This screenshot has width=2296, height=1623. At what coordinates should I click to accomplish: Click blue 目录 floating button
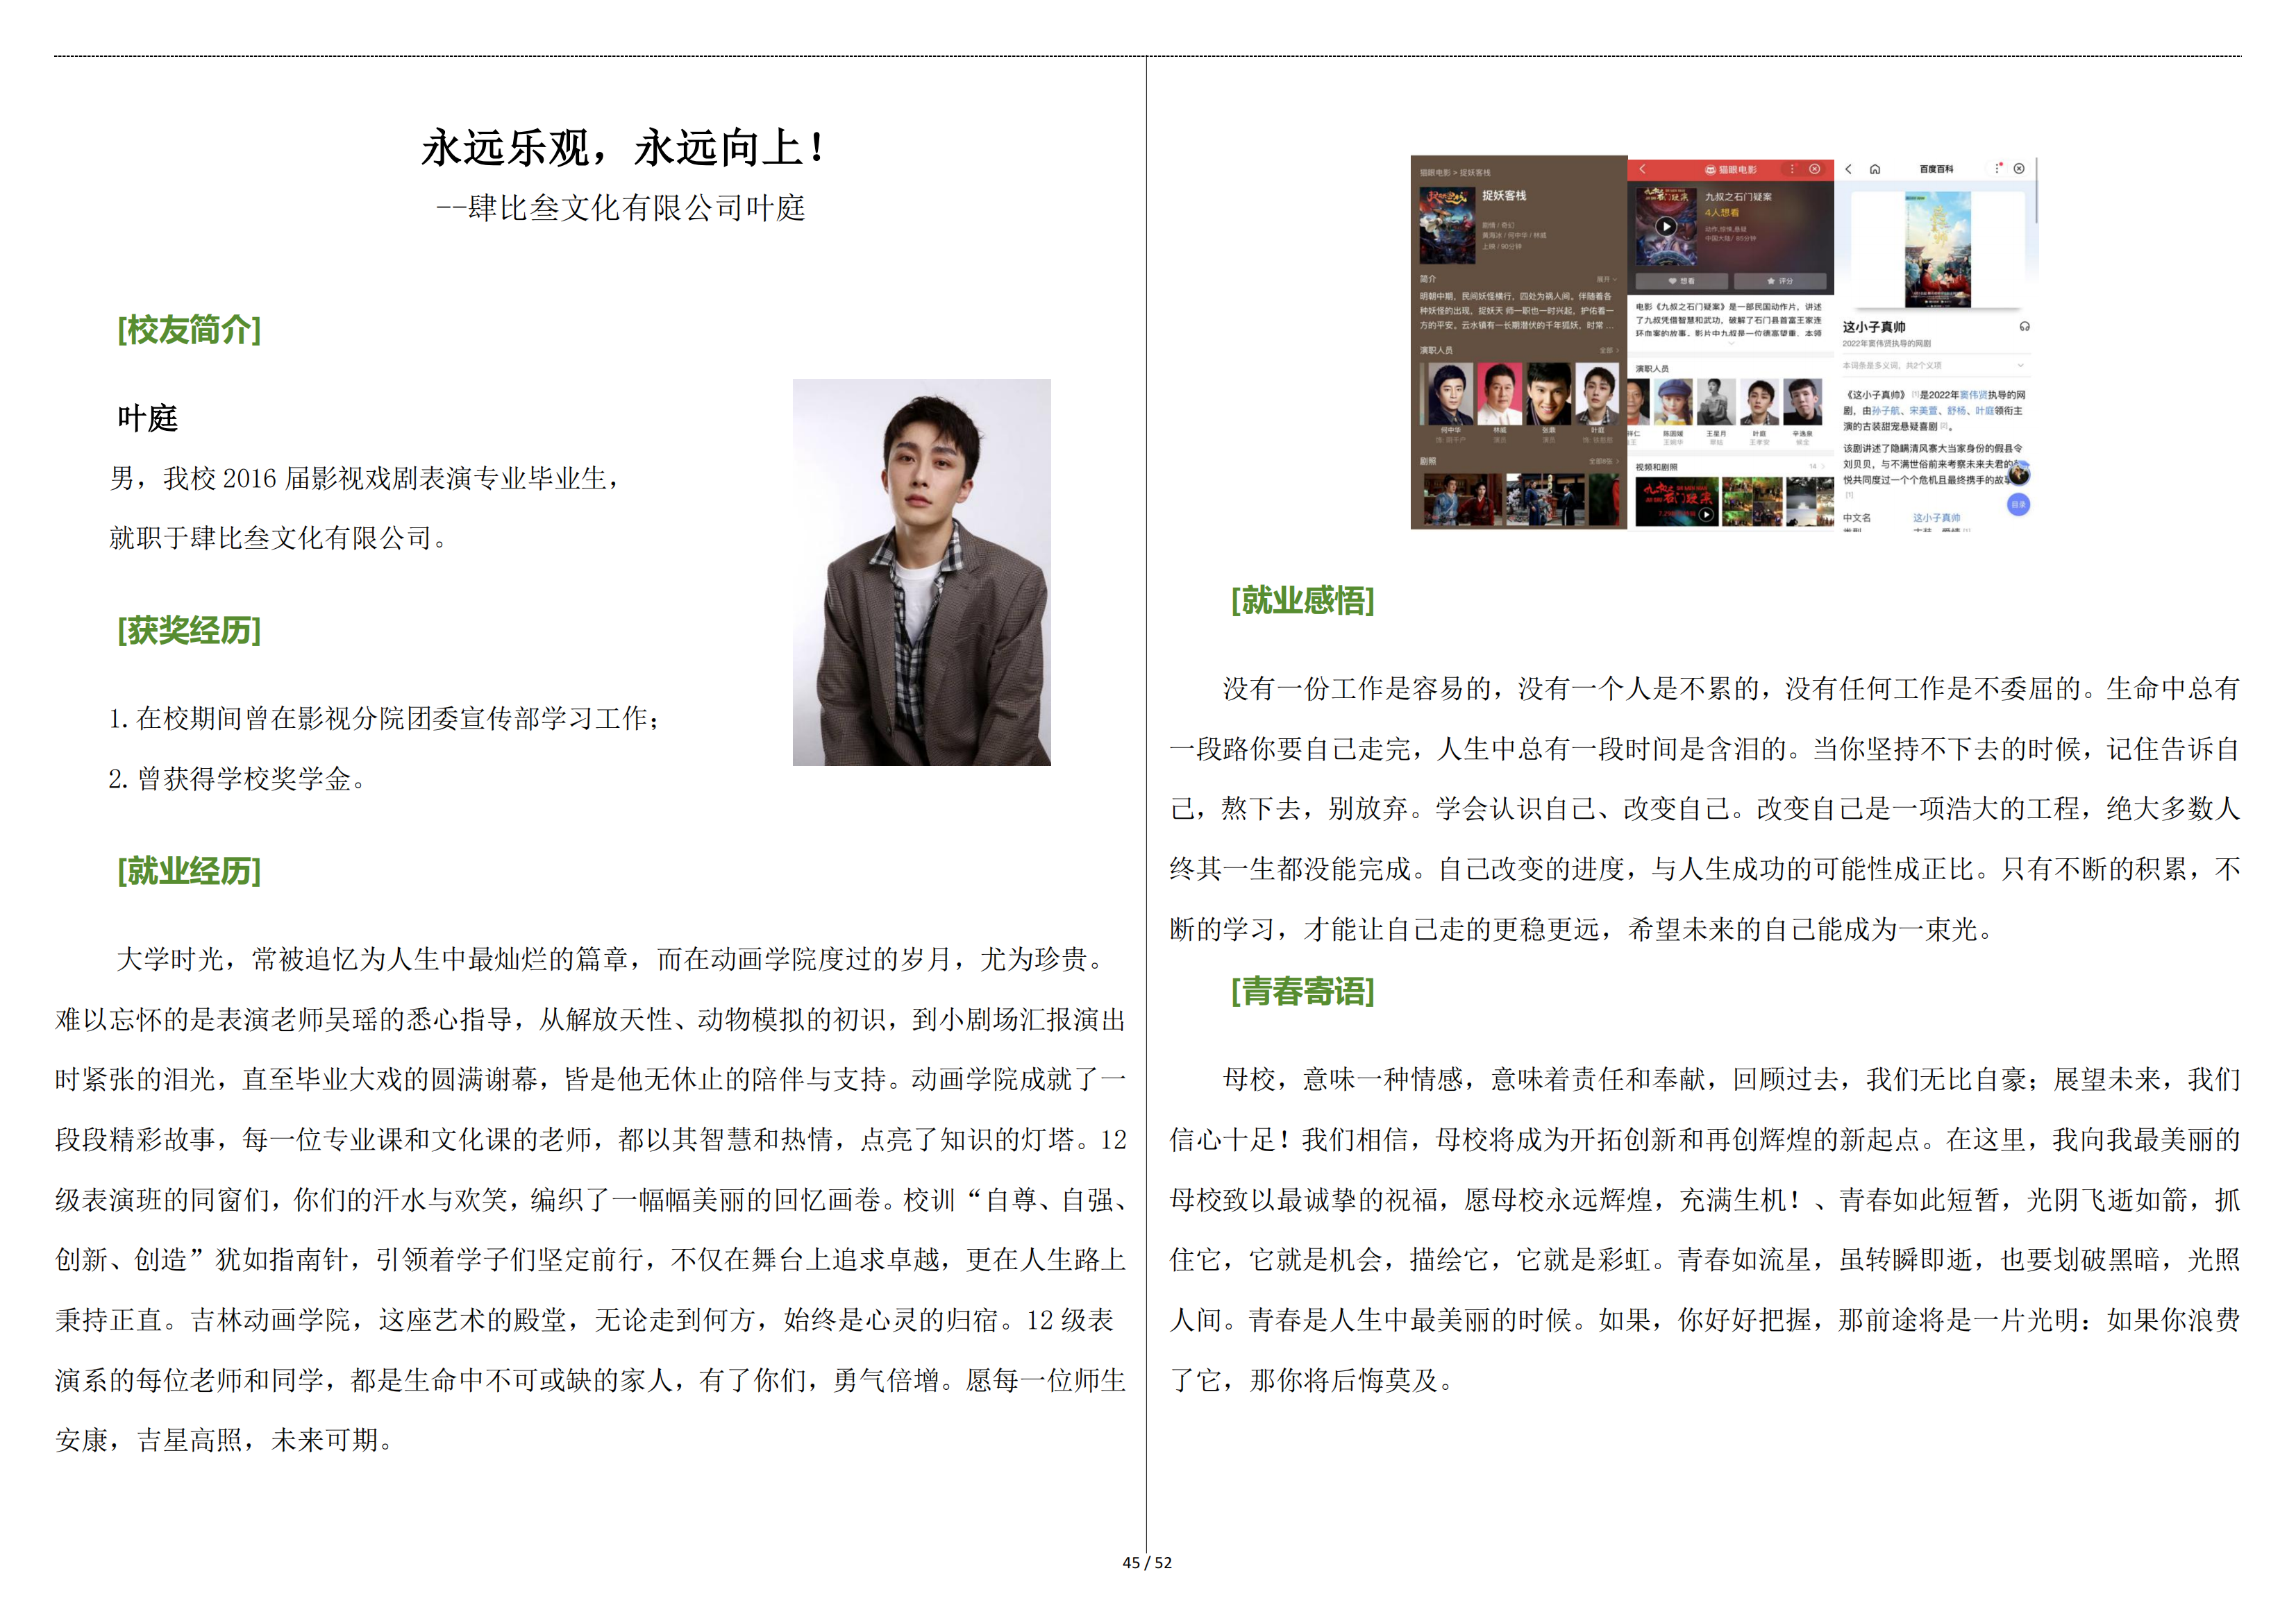pyautogui.click(x=2018, y=504)
